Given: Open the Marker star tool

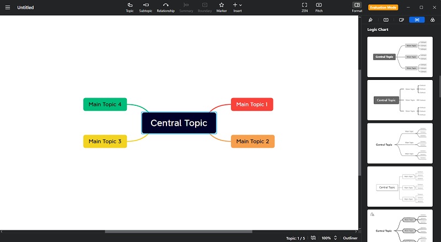Looking at the screenshot, I should click(x=222, y=8).
